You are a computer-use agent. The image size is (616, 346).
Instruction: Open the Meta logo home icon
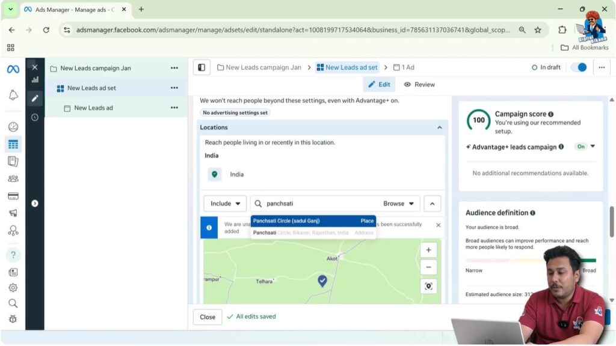click(x=13, y=70)
